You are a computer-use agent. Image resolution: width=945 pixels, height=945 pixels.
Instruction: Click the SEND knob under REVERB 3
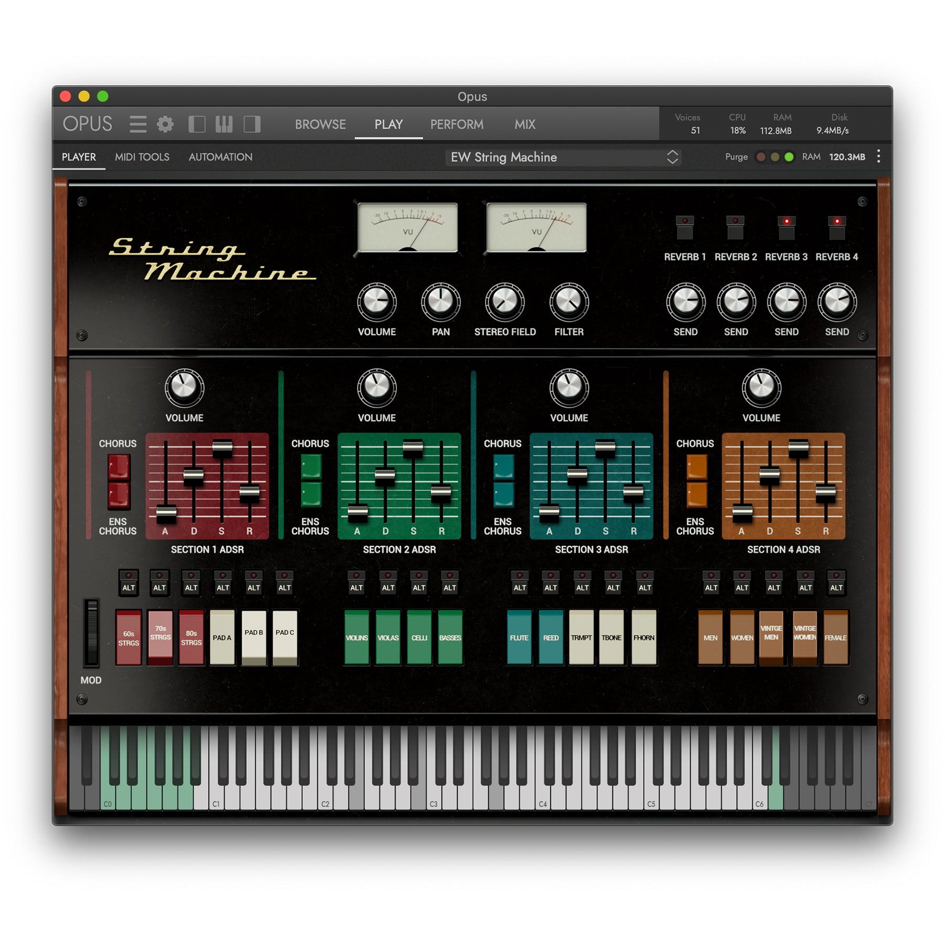tap(786, 302)
